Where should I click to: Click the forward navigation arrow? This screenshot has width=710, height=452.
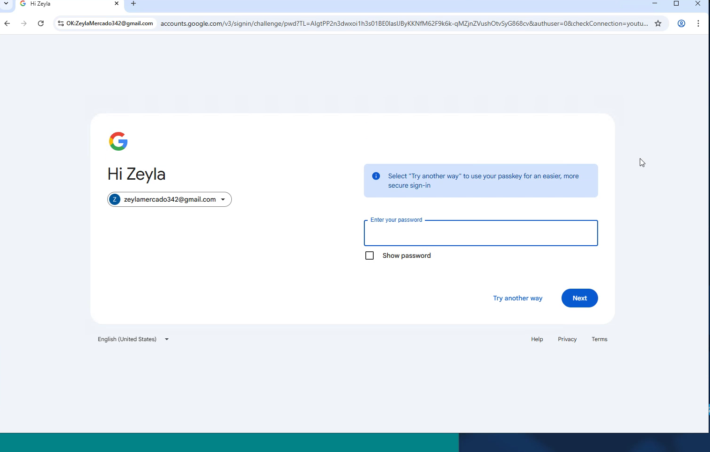point(24,23)
